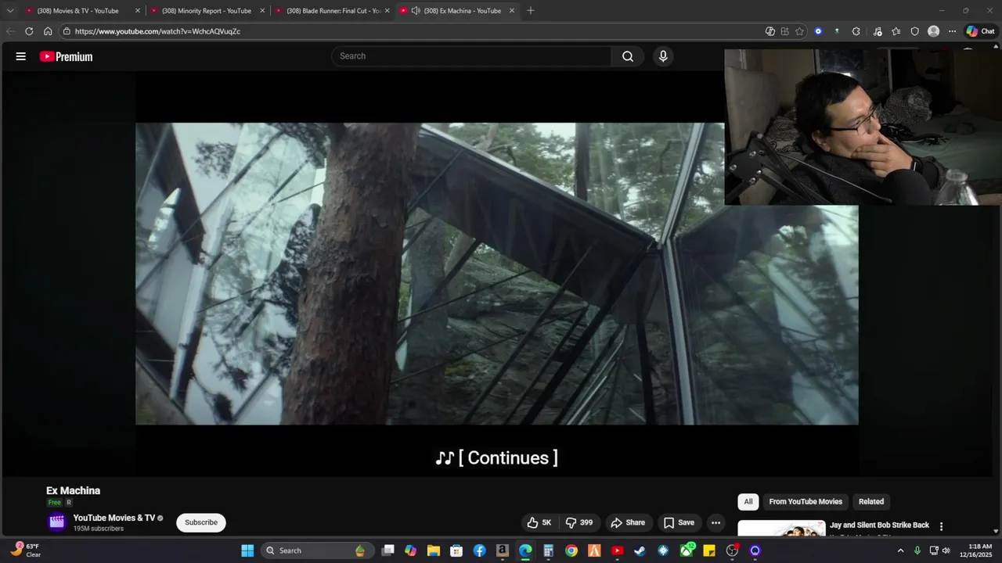This screenshot has width=1002, height=563.
Task: Open Calculator from taskbar
Action: [548, 550]
